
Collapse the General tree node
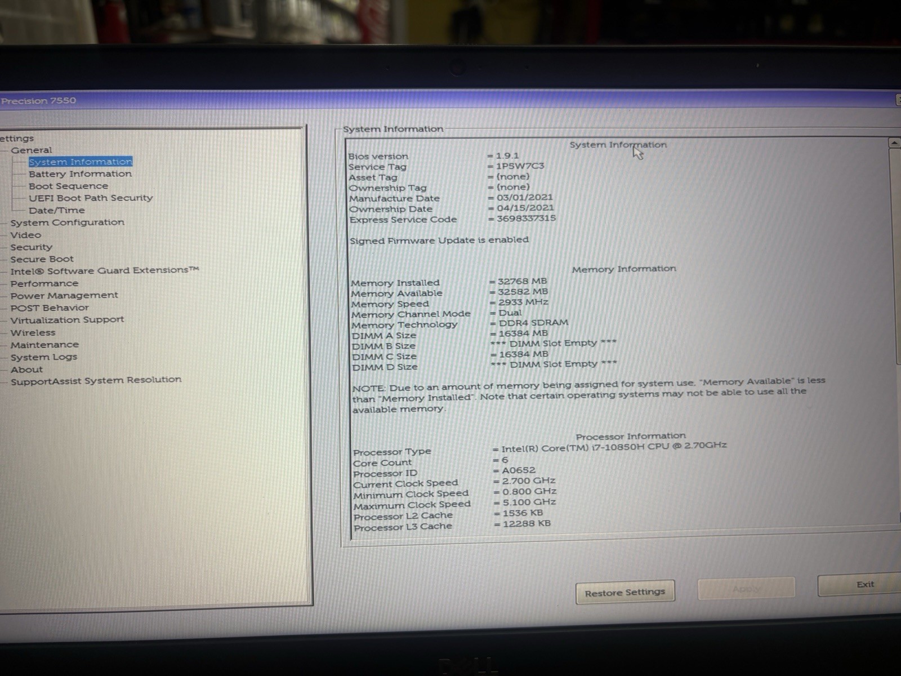(x=31, y=150)
